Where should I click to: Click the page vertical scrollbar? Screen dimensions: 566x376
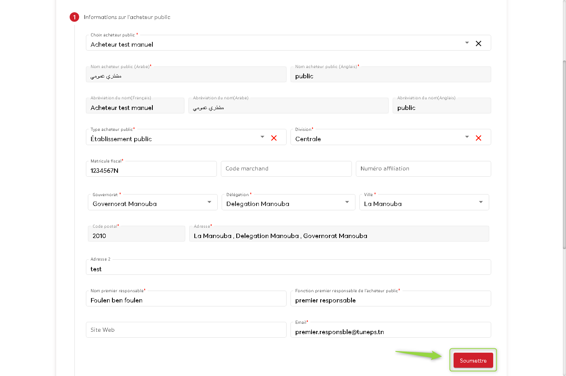click(564, 154)
